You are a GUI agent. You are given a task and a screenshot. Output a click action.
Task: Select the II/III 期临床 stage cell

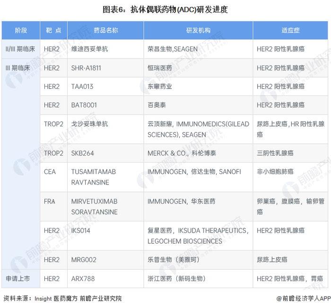coord(20,49)
